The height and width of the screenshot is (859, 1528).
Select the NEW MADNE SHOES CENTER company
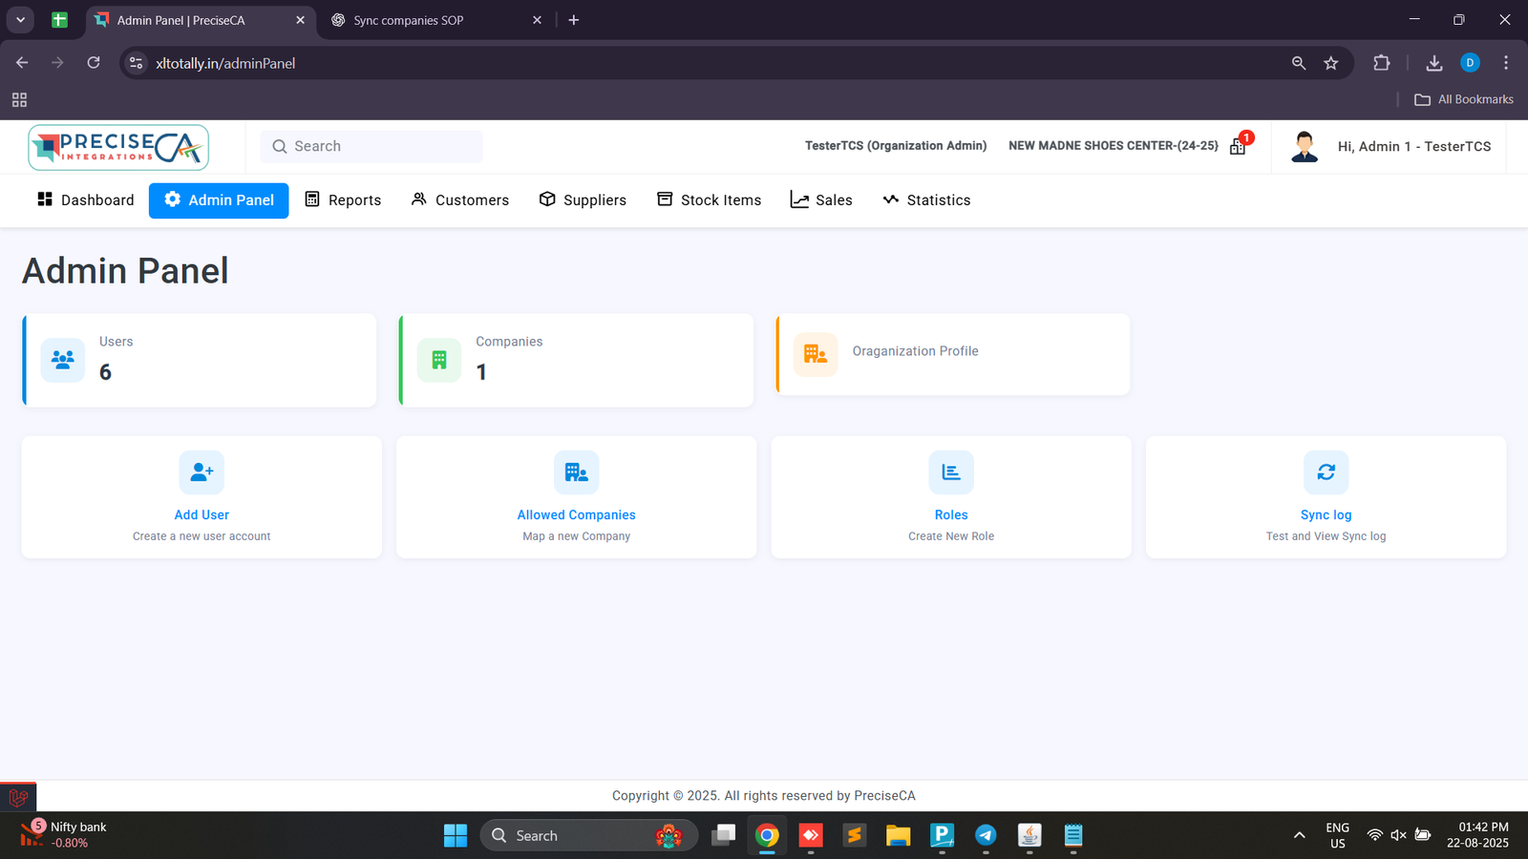tap(1113, 146)
